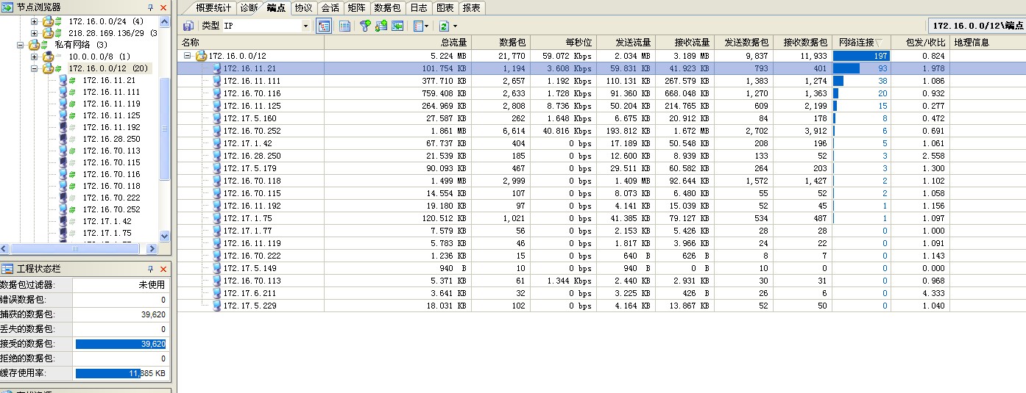Sort by the 网络连接 column header
1026x393 pixels.
[x=861, y=43]
